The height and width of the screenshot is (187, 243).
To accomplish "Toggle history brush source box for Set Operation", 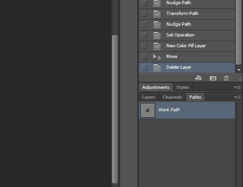I will click(144, 35).
